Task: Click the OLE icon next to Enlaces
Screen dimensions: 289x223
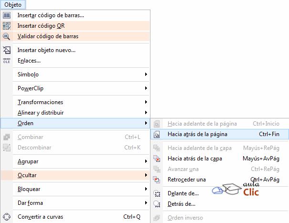Action: (7, 61)
